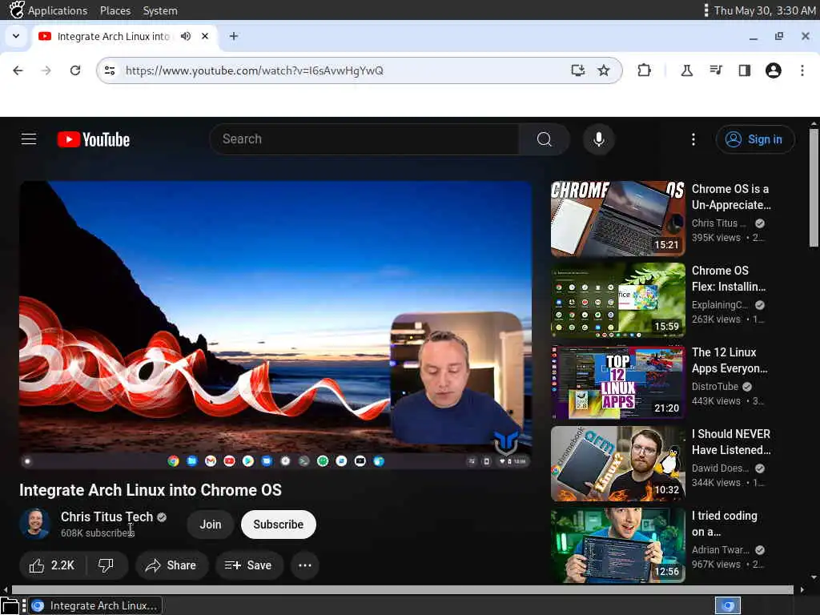Share the Arch Linux video

pyautogui.click(x=171, y=565)
